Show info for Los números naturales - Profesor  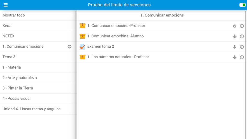tap(242, 57)
